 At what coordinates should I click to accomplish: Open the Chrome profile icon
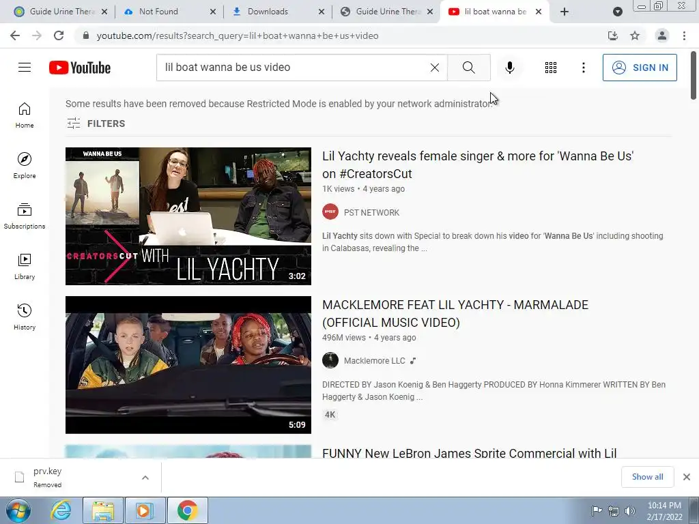(x=662, y=35)
